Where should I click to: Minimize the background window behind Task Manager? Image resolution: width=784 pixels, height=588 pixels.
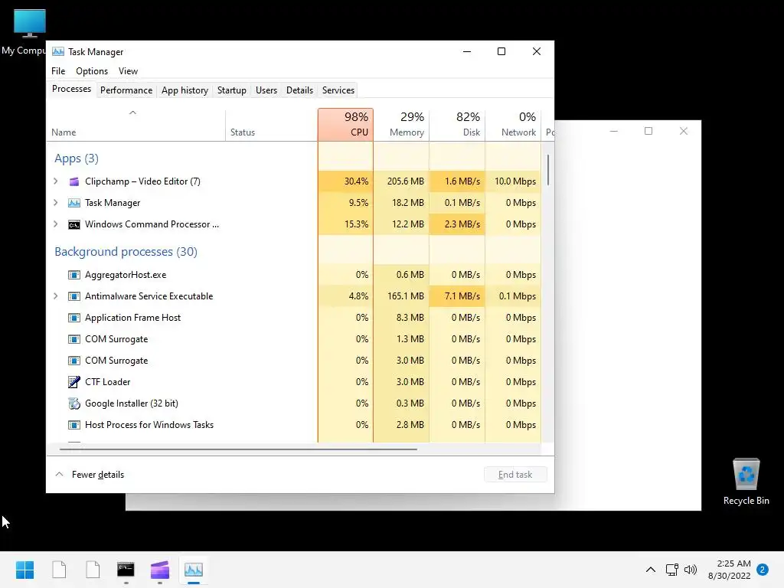[614, 131]
